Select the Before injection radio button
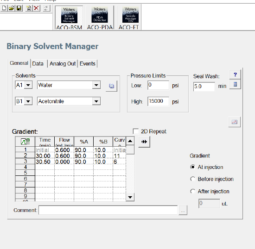Screen dimensions: 255x249 193,179
